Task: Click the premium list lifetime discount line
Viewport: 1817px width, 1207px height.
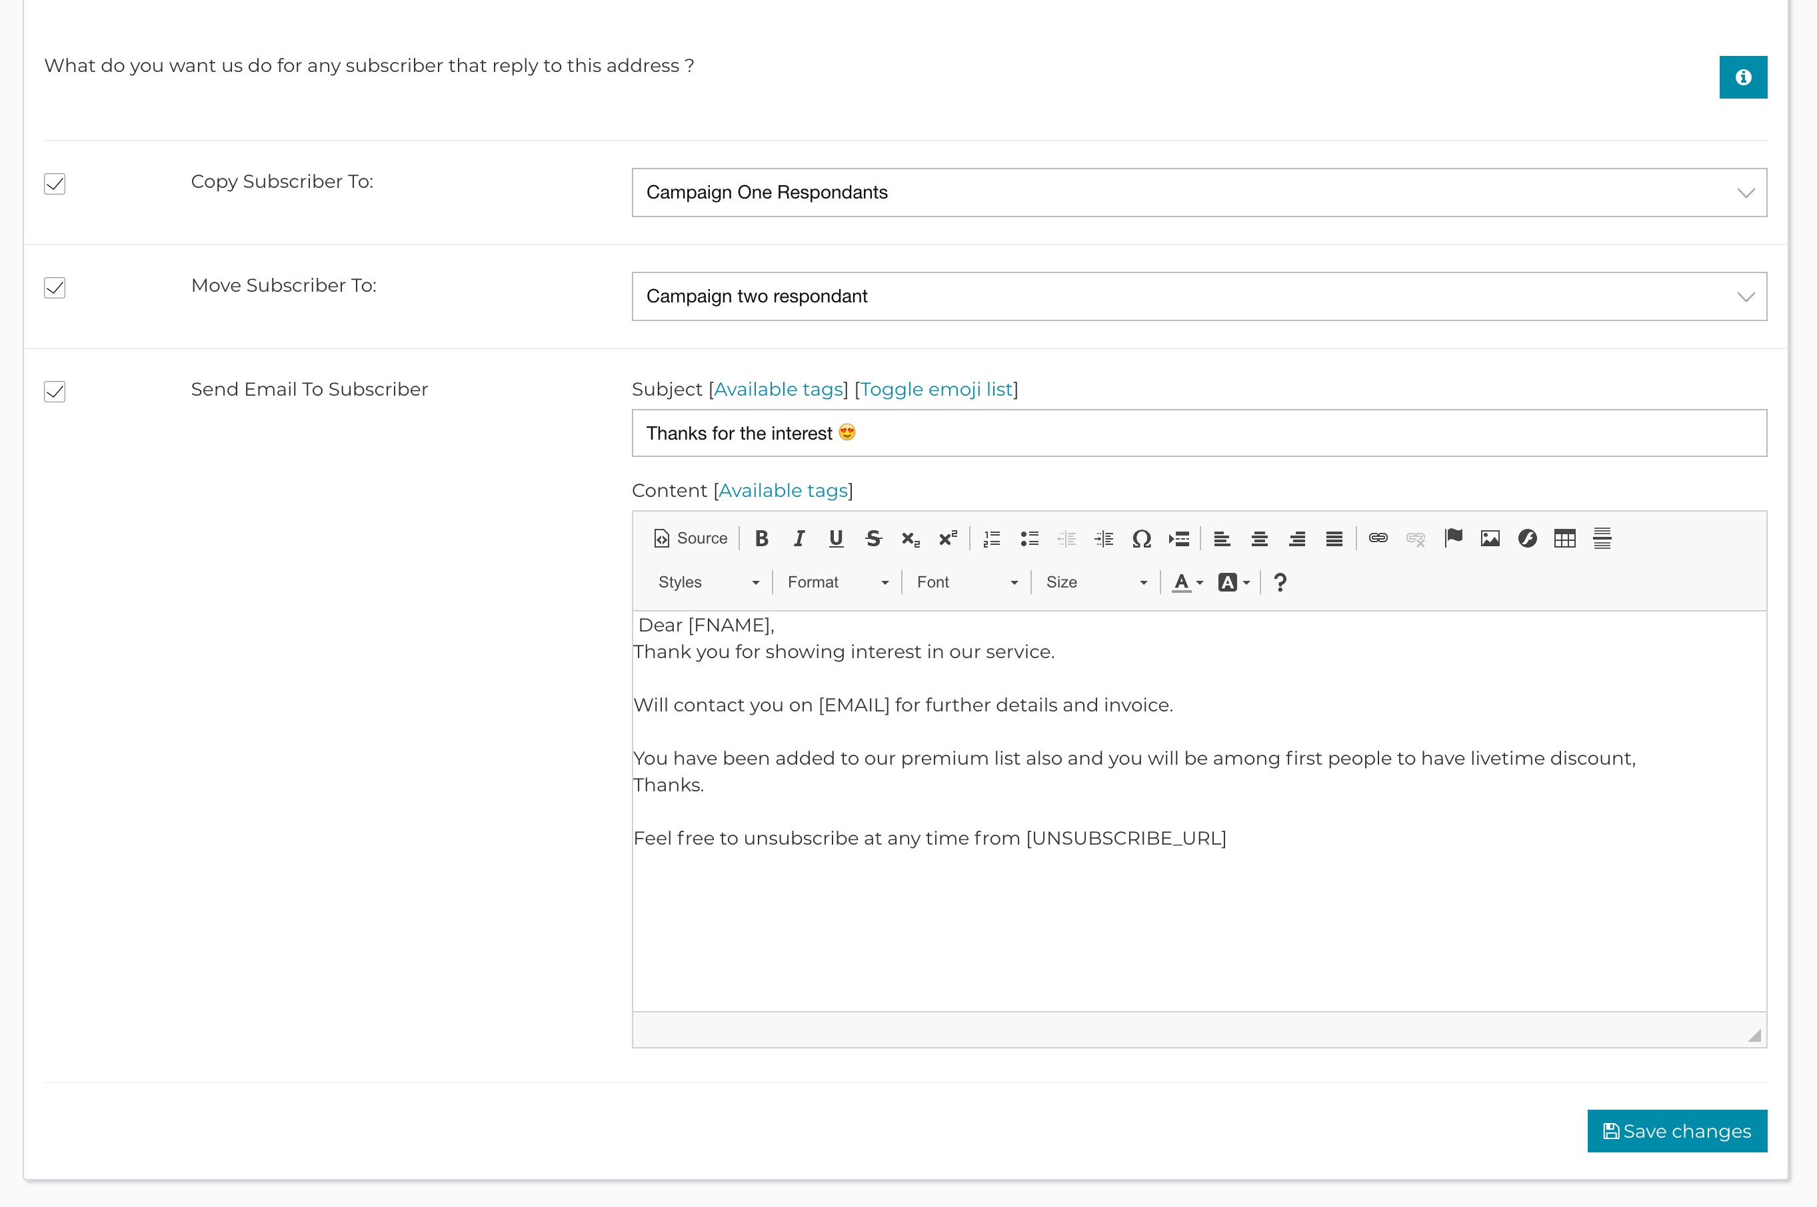Action: click(1134, 758)
